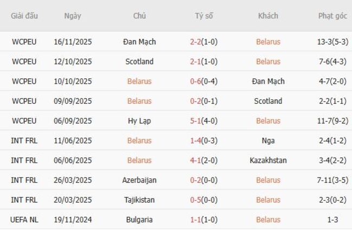Click the "Giải đấu" column header
352x231 pixels.
click(24, 16)
